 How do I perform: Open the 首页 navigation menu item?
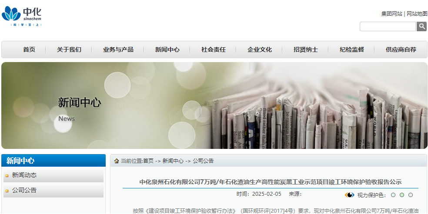pyautogui.click(x=29, y=49)
